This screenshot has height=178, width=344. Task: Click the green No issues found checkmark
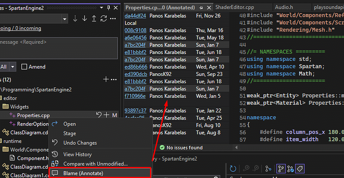point(162,147)
